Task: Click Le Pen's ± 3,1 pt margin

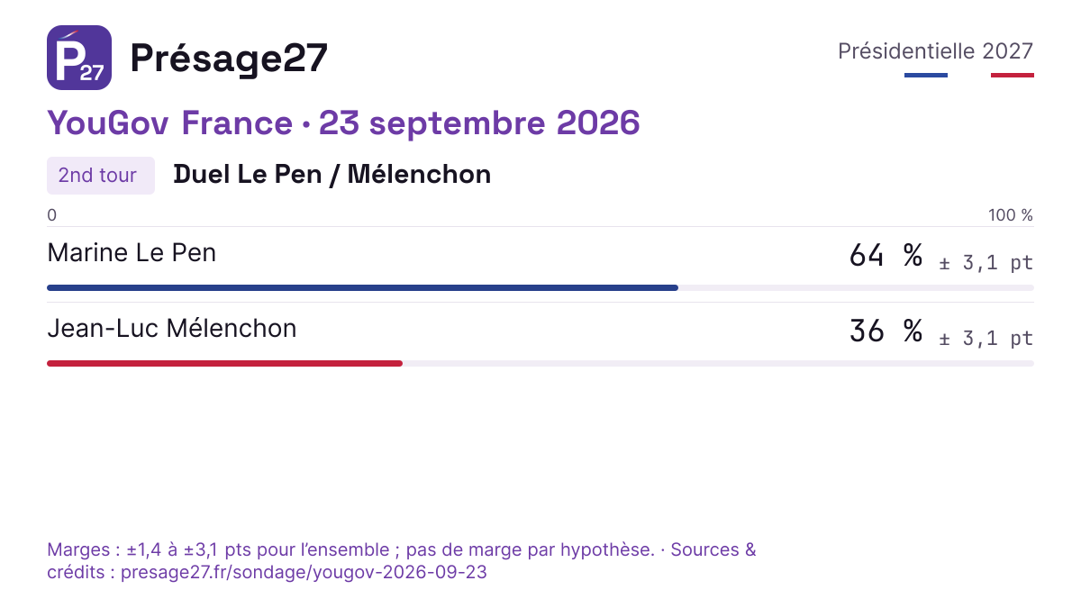Action: 986,263
